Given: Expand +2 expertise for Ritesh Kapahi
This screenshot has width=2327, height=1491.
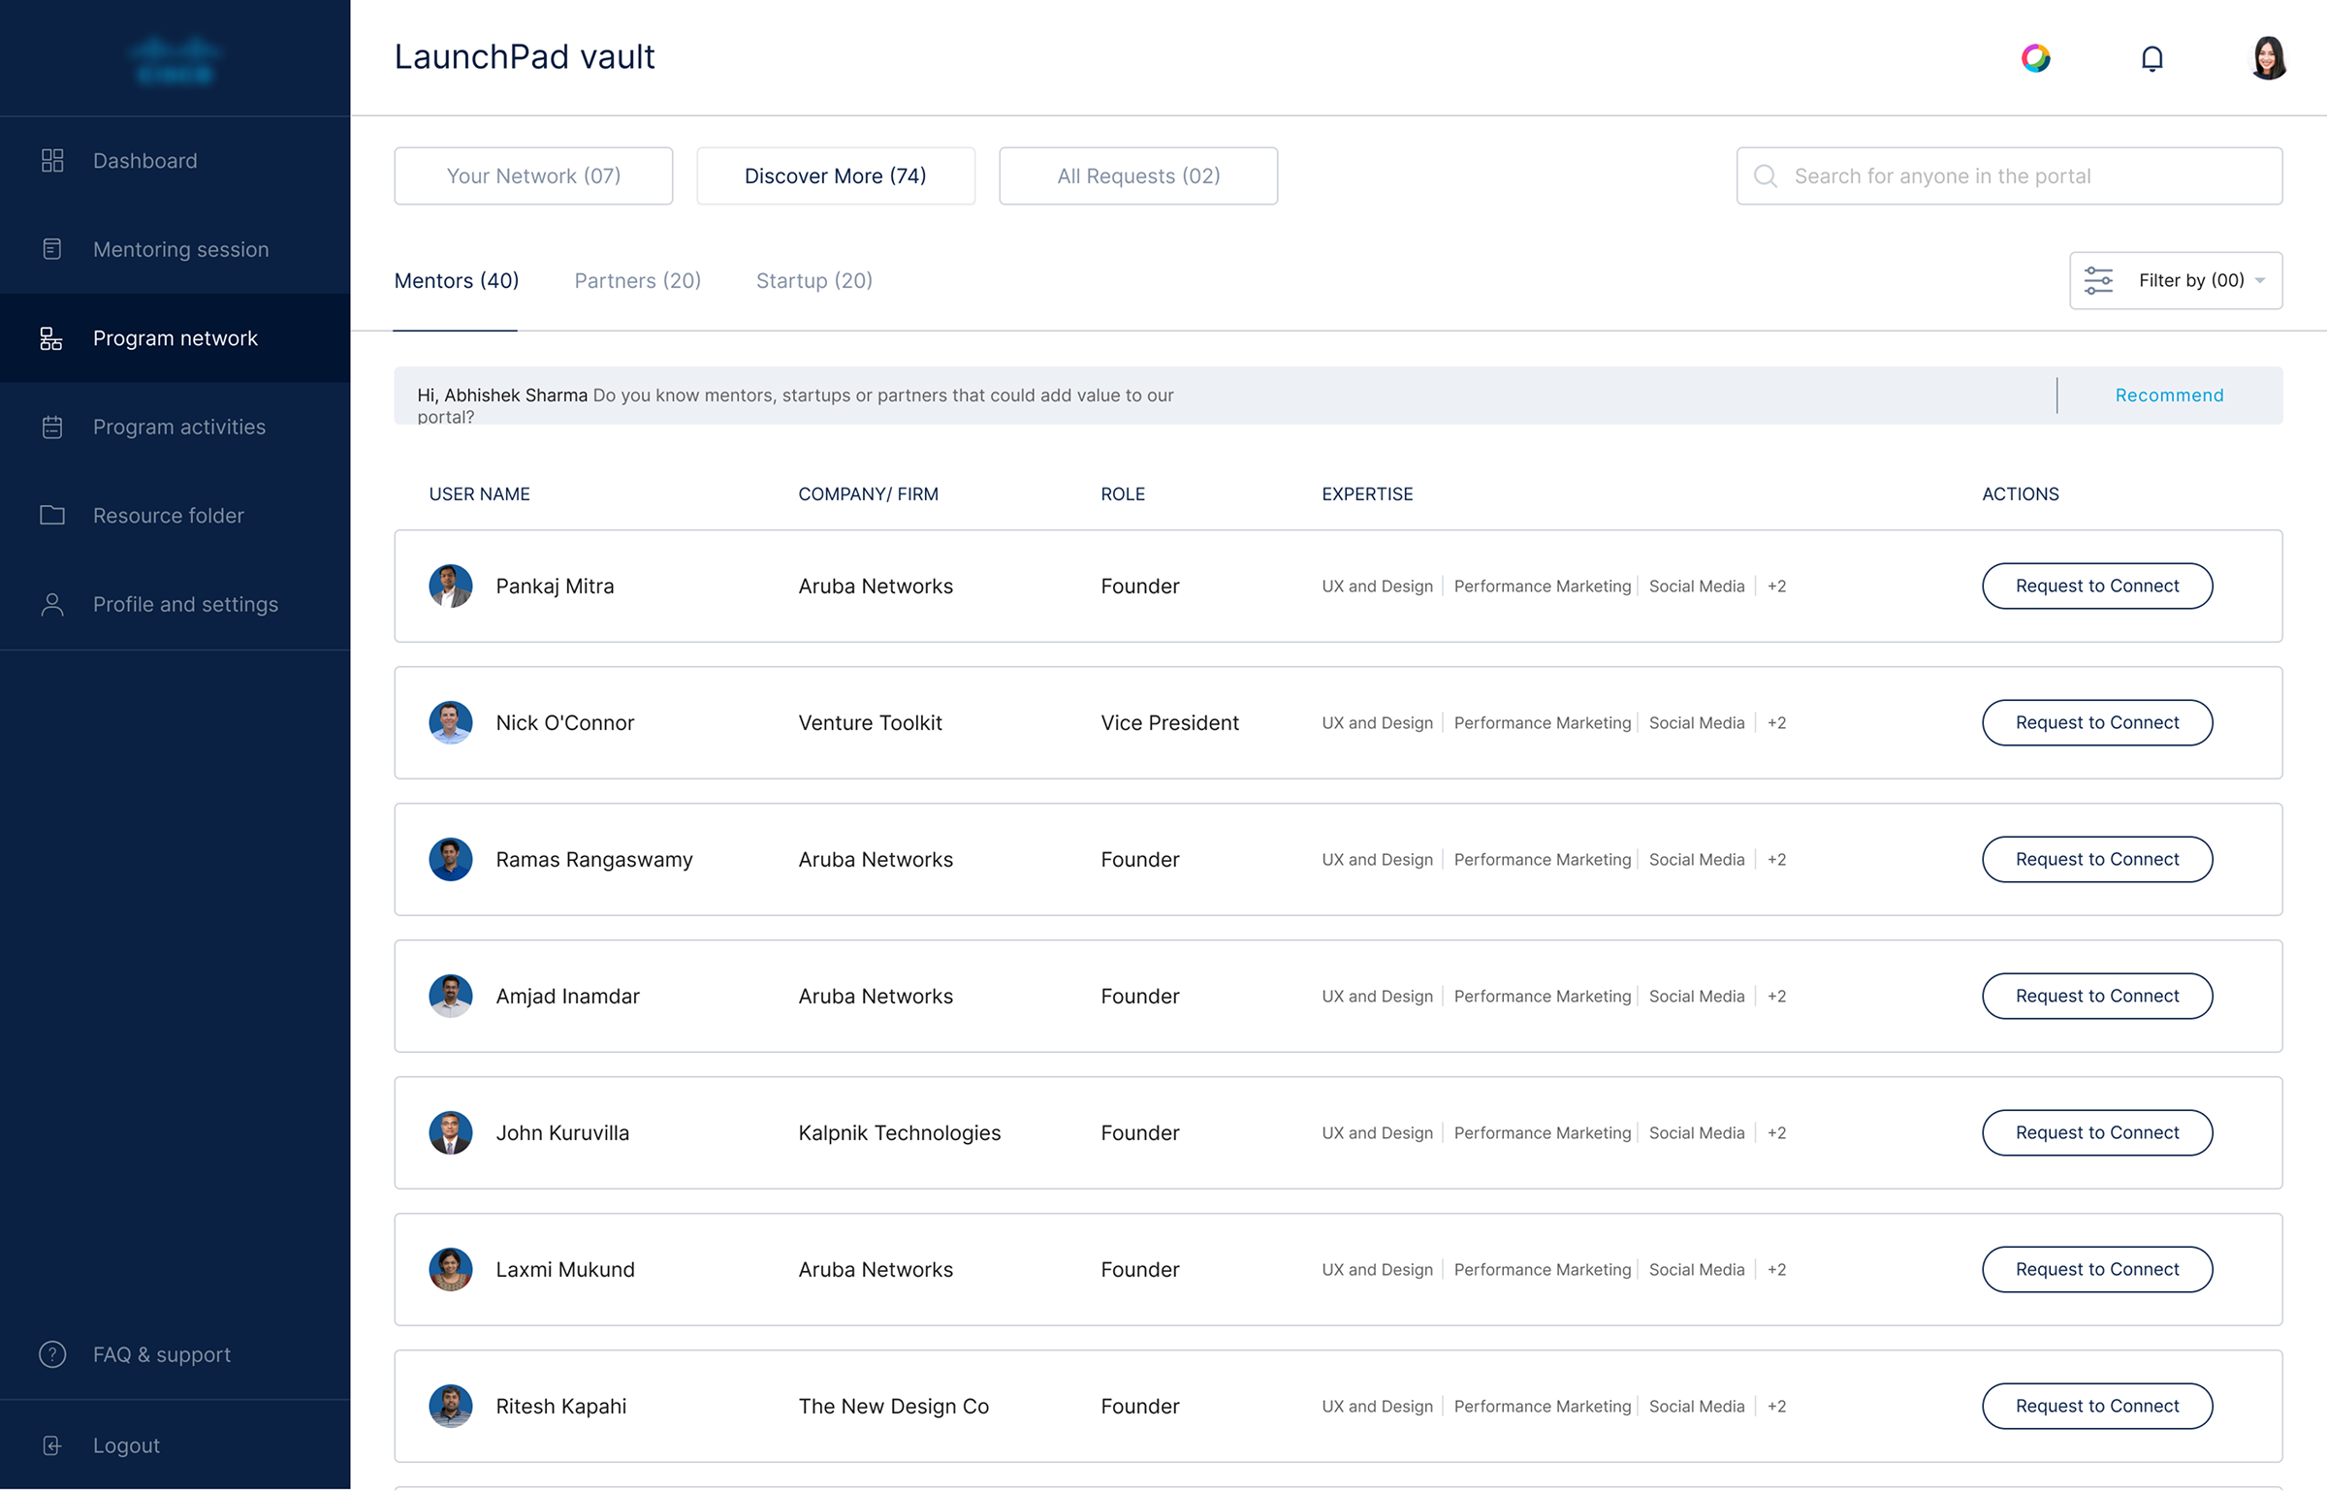Looking at the screenshot, I should [1776, 1407].
